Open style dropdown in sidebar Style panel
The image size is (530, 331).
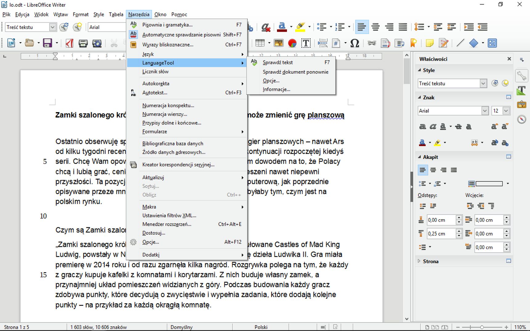(483, 83)
